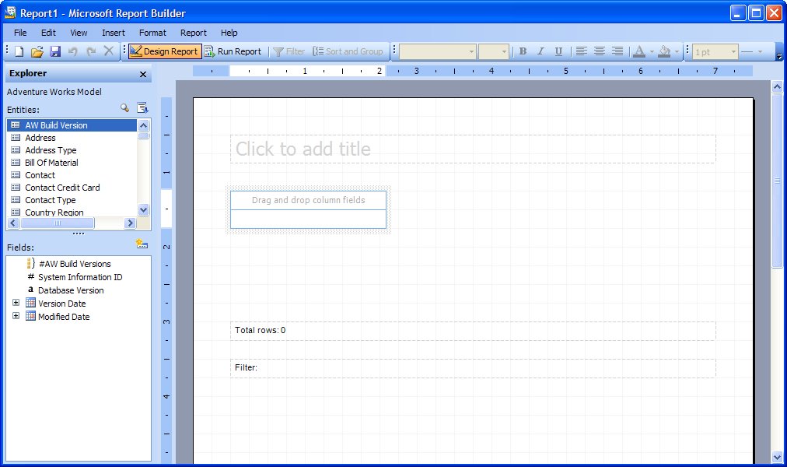Click the fill color paint bucket
Viewport: 787px width, 467px height.
pyautogui.click(x=663, y=51)
